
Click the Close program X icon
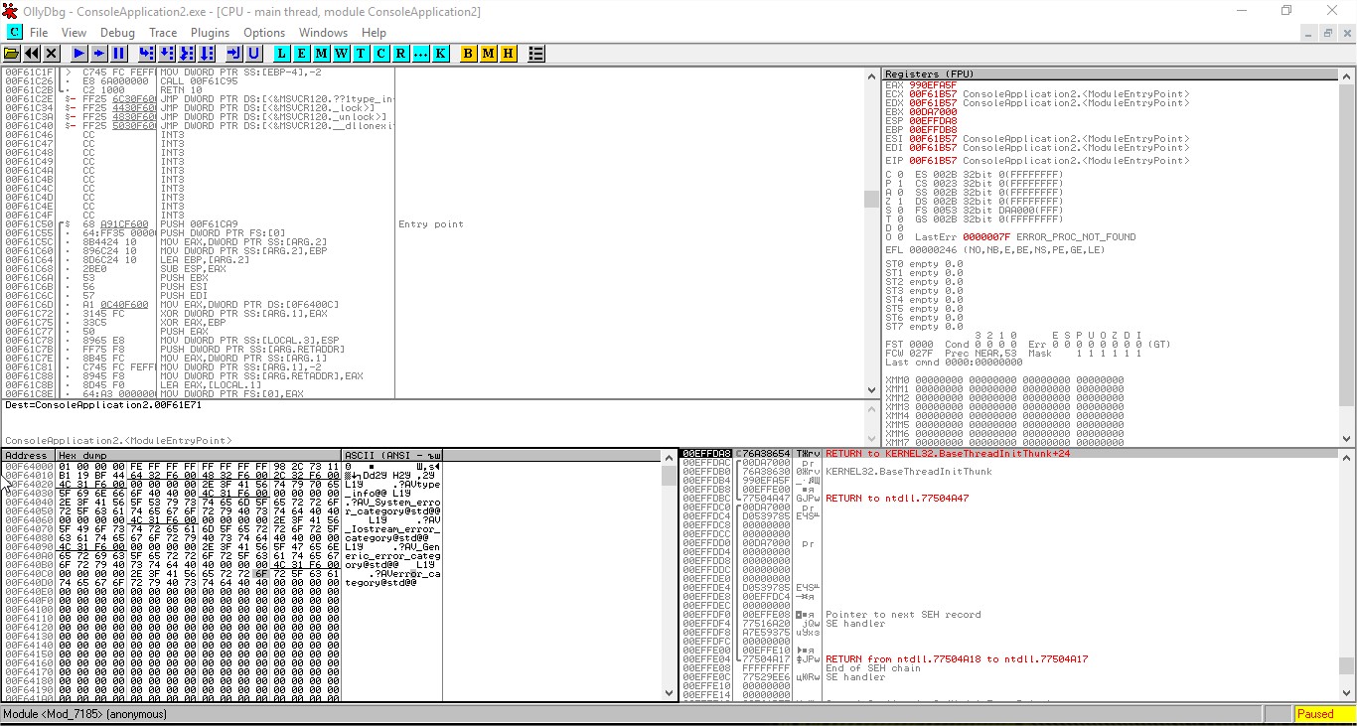tap(52, 54)
